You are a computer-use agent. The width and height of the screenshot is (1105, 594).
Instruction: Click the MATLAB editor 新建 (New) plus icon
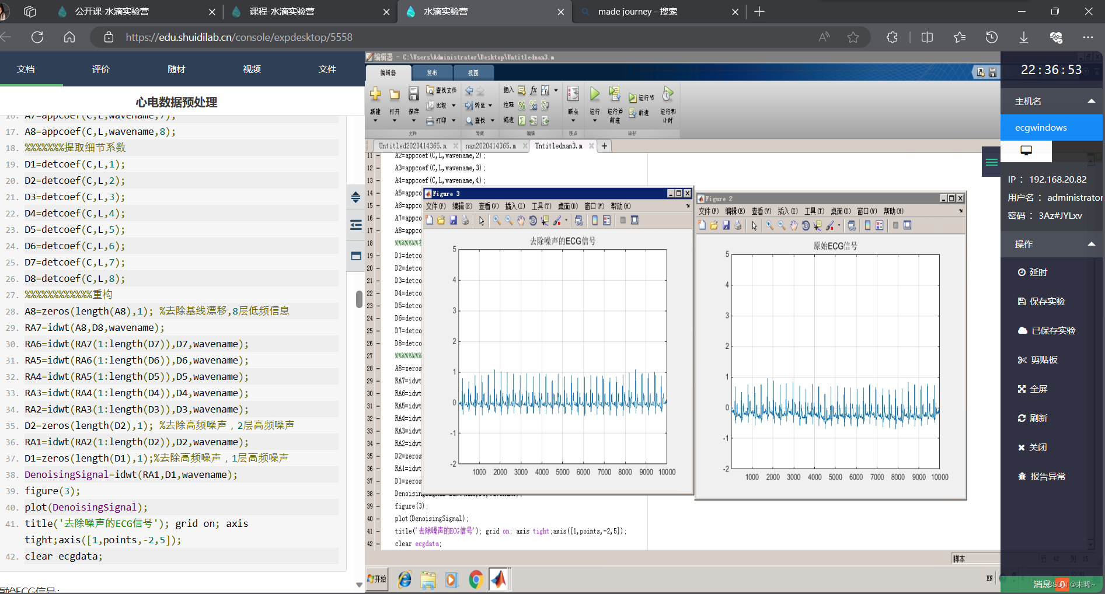375,94
